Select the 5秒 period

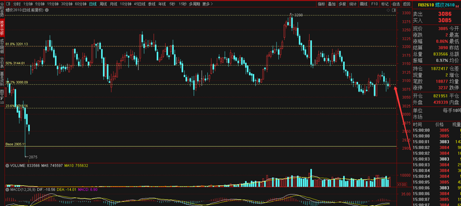(x=172, y=4)
